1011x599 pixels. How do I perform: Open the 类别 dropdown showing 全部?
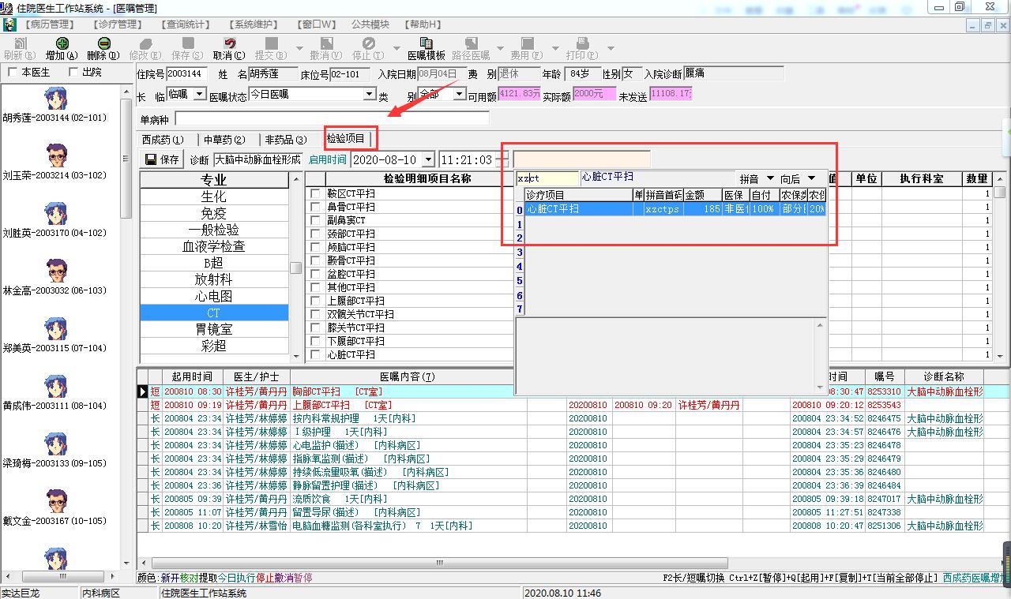[460, 94]
